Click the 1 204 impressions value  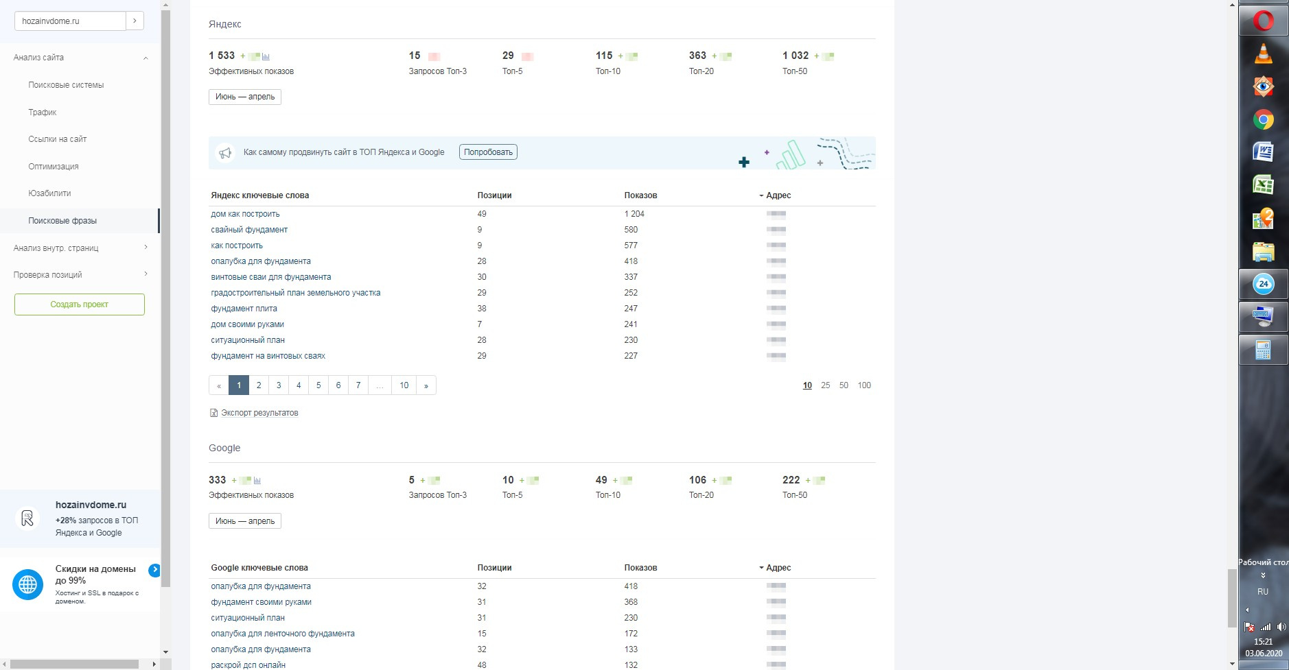click(634, 214)
